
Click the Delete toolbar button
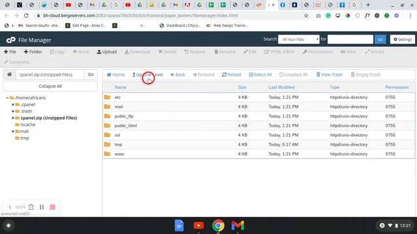167,52
